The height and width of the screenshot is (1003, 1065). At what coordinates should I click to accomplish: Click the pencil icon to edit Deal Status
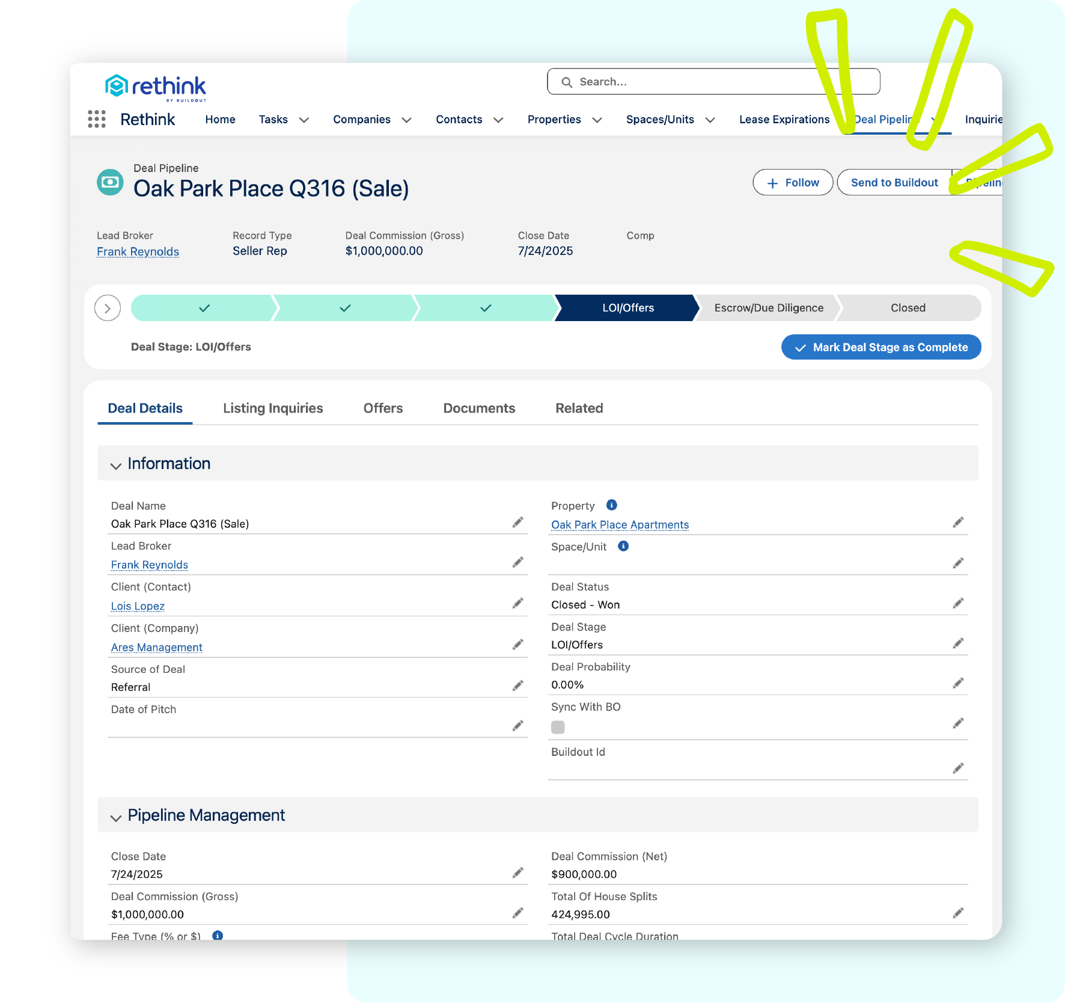click(958, 603)
